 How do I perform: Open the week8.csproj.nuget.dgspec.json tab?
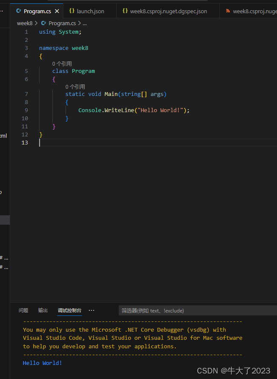coord(169,11)
